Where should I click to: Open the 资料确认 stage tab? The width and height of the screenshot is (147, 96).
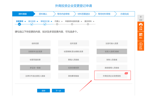[x=43, y=14]
